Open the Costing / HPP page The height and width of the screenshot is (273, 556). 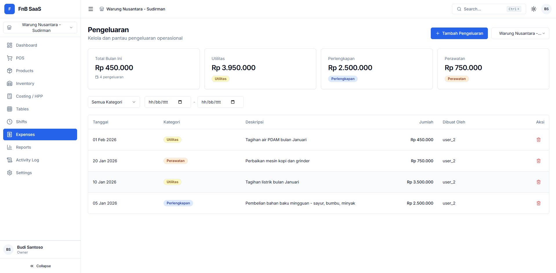coord(29,96)
